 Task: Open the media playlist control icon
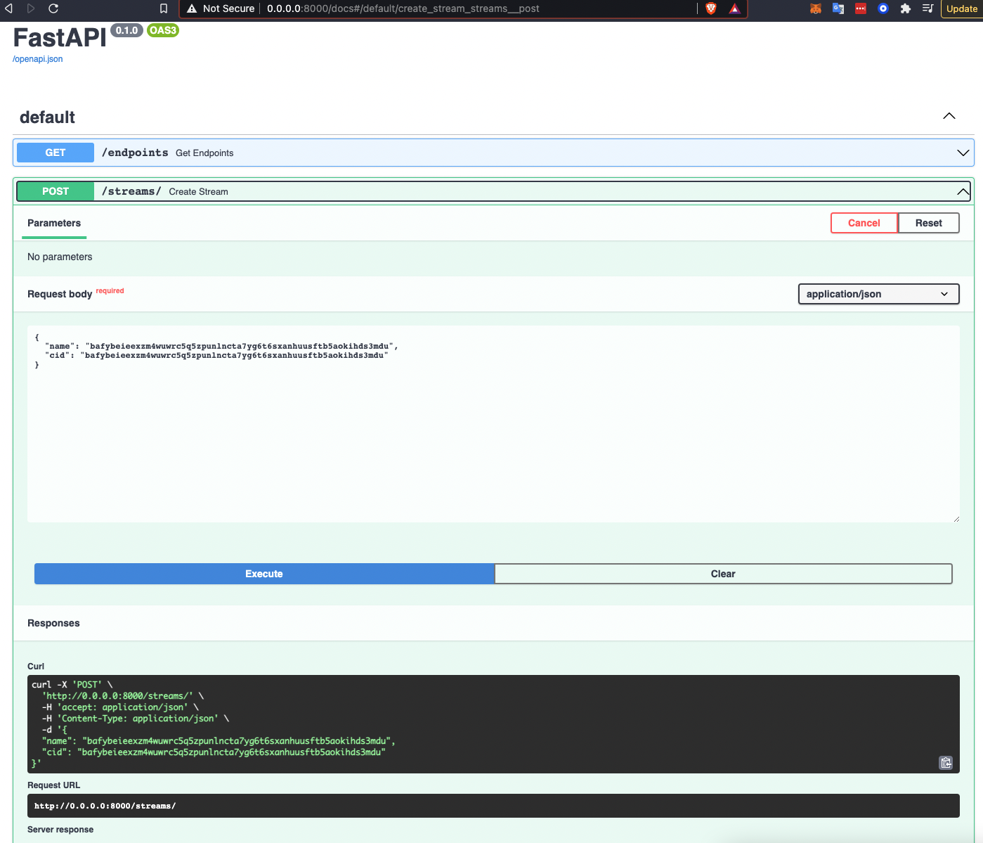click(928, 8)
